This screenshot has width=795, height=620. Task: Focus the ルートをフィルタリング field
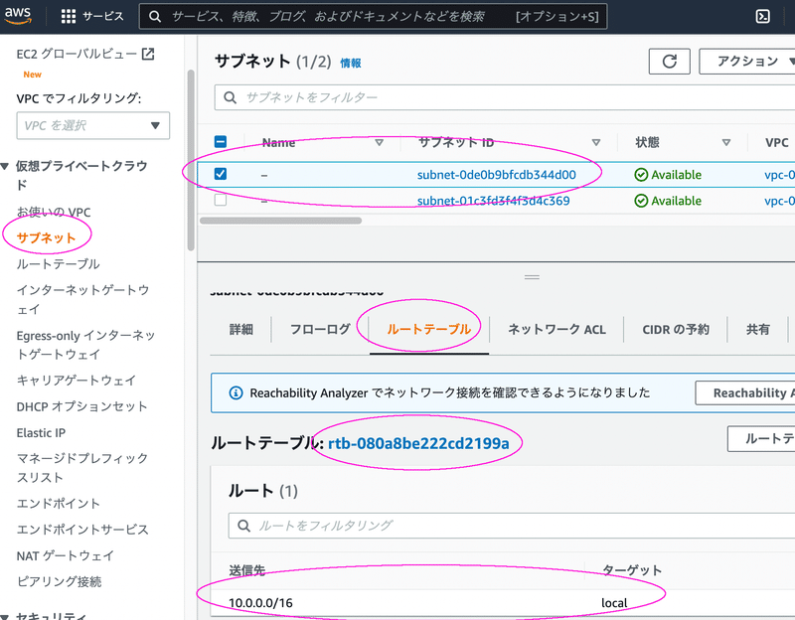(512, 526)
